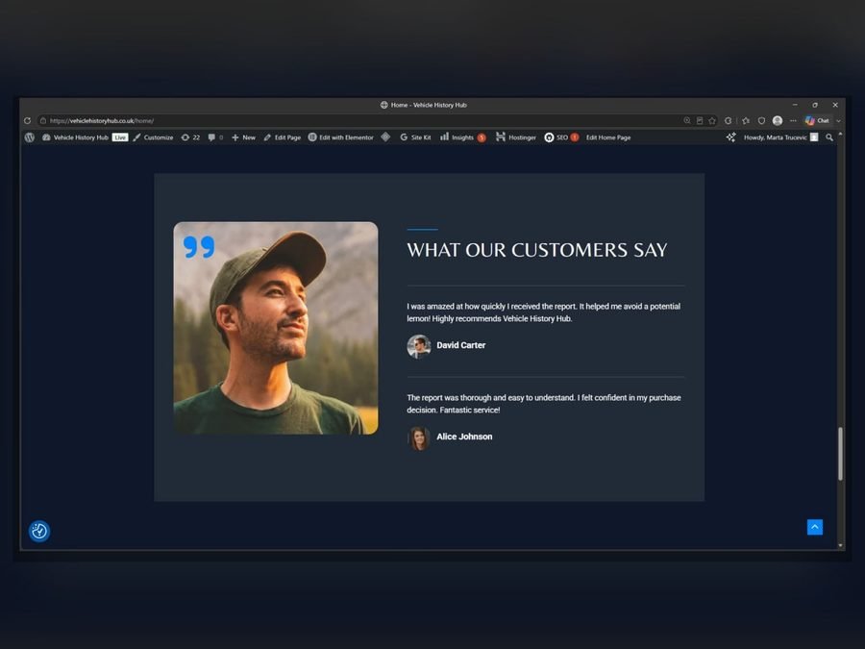Open the Vehicle History Hub dashboard link

click(x=75, y=137)
